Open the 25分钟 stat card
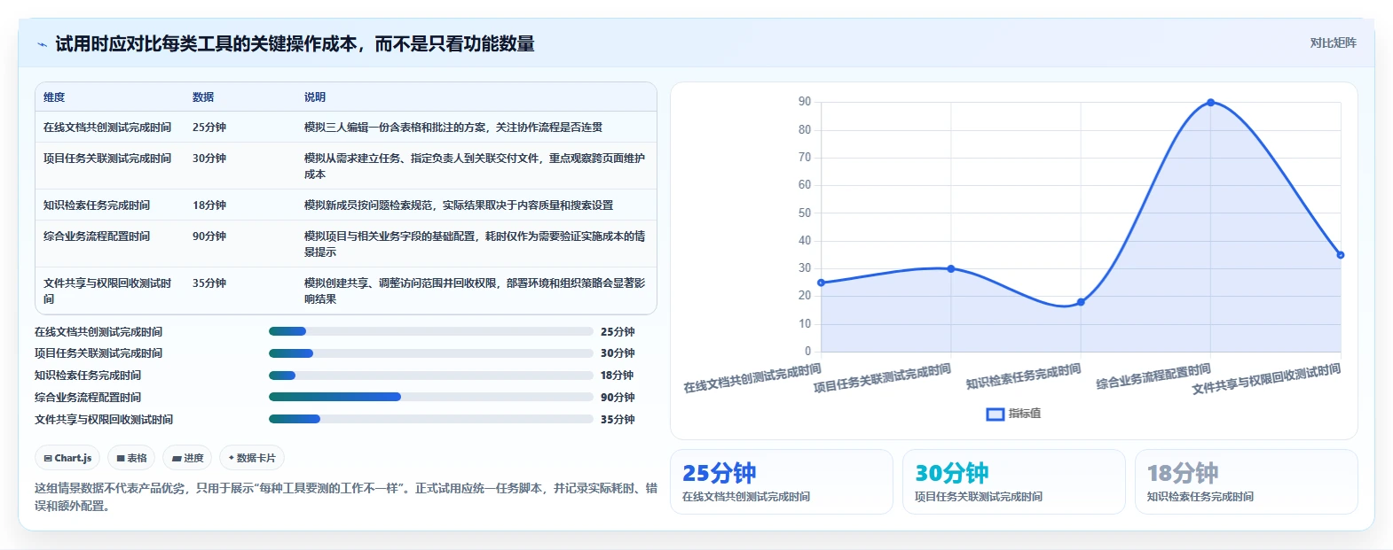 tap(782, 482)
